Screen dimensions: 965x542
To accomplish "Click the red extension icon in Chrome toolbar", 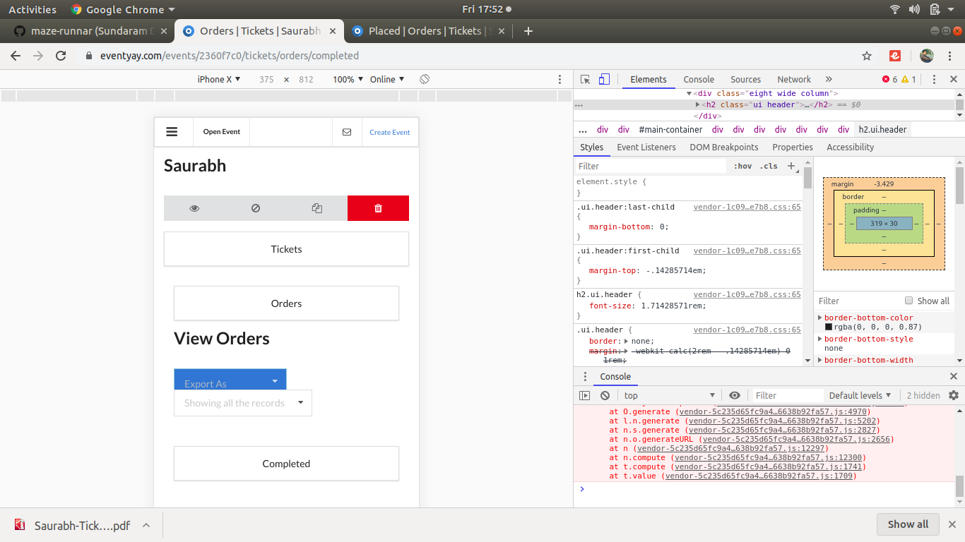I will click(895, 56).
